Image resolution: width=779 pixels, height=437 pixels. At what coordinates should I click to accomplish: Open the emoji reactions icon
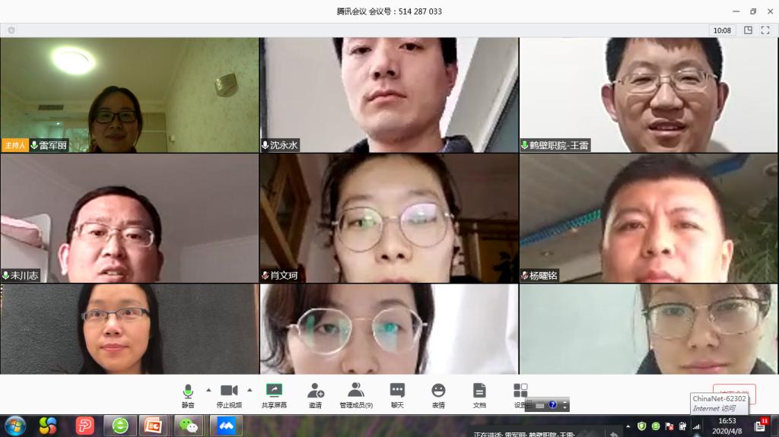point(438,395)
